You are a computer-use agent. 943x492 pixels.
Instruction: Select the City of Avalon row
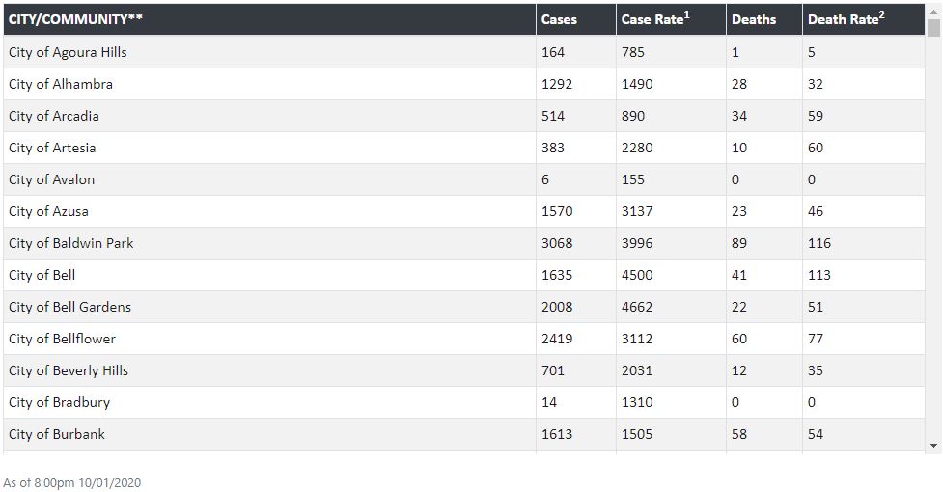[x=464, y=179]
